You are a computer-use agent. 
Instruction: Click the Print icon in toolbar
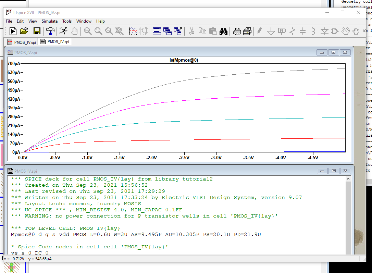tap(237, 31)
